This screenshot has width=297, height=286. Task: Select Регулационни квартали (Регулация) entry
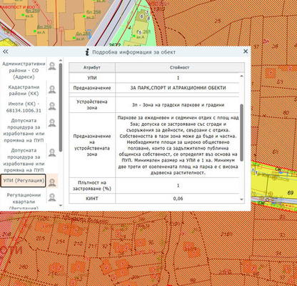[x=24, y=202]
